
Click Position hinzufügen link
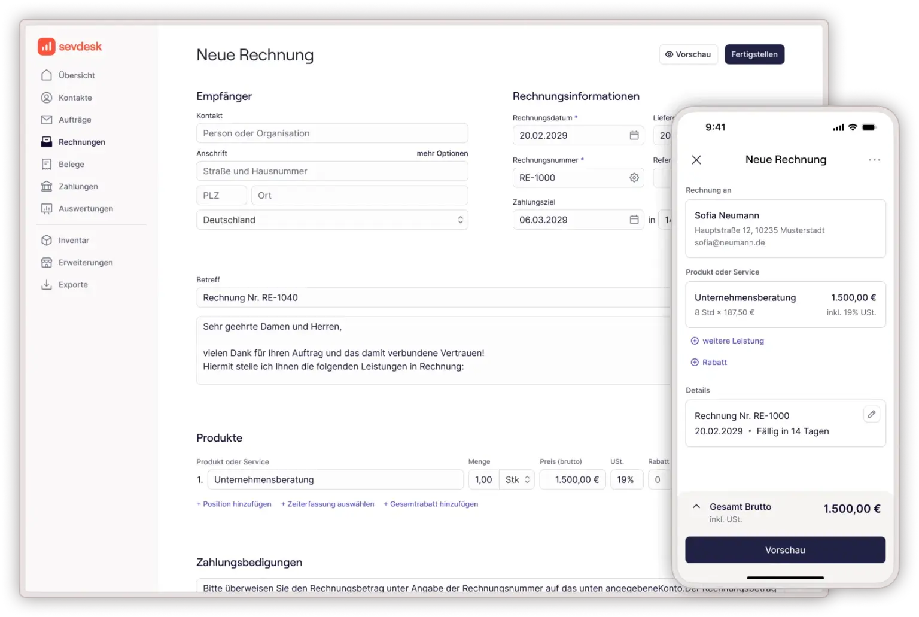tap(234, 504)
